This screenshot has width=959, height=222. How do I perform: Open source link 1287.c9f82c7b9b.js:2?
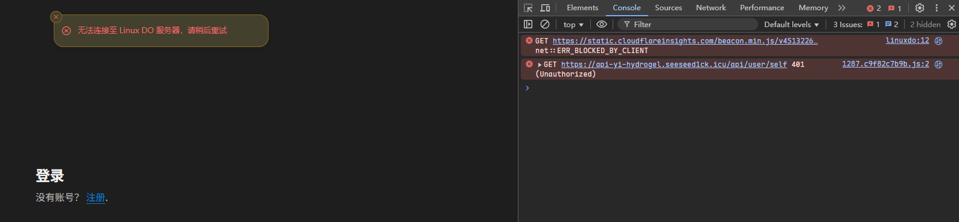click(885, 64)
